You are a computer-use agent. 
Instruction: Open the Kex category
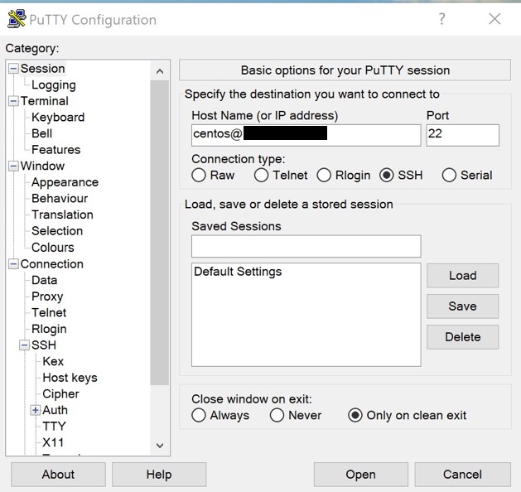click(x=53, y=361)
